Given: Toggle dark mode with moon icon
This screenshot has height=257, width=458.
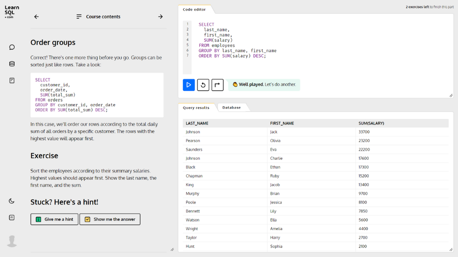Looking at the screenshot, I should coord(12,201).
